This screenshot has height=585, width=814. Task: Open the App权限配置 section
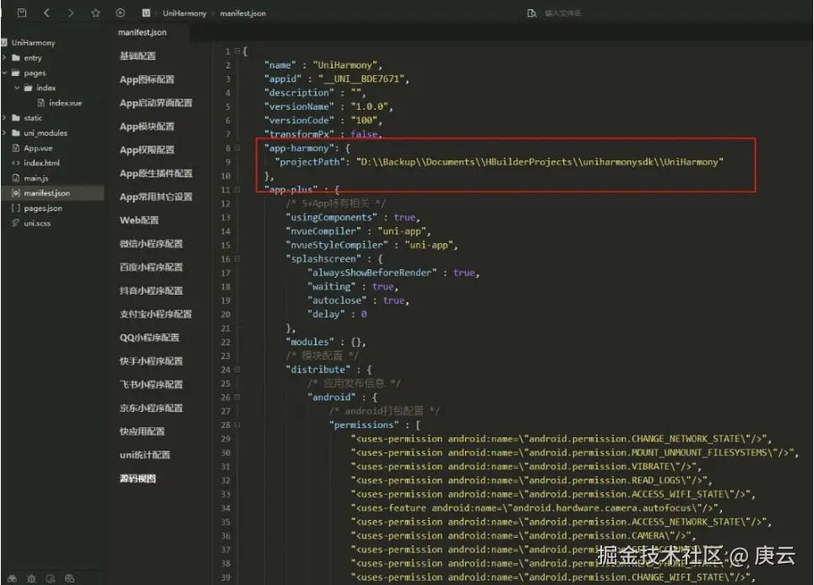click(x=147, y=149)
